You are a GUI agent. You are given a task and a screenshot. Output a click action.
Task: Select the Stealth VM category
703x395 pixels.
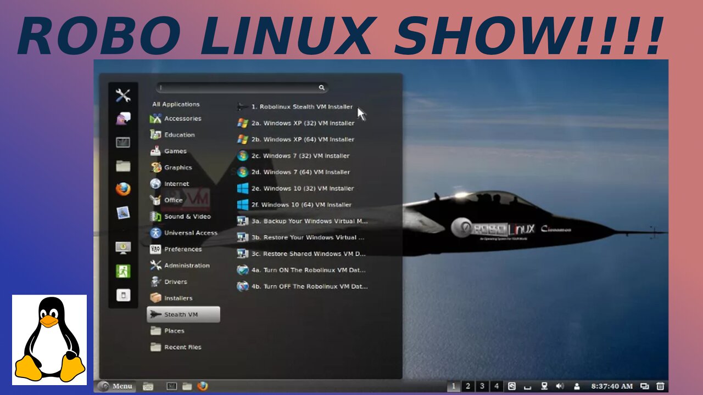183,314
